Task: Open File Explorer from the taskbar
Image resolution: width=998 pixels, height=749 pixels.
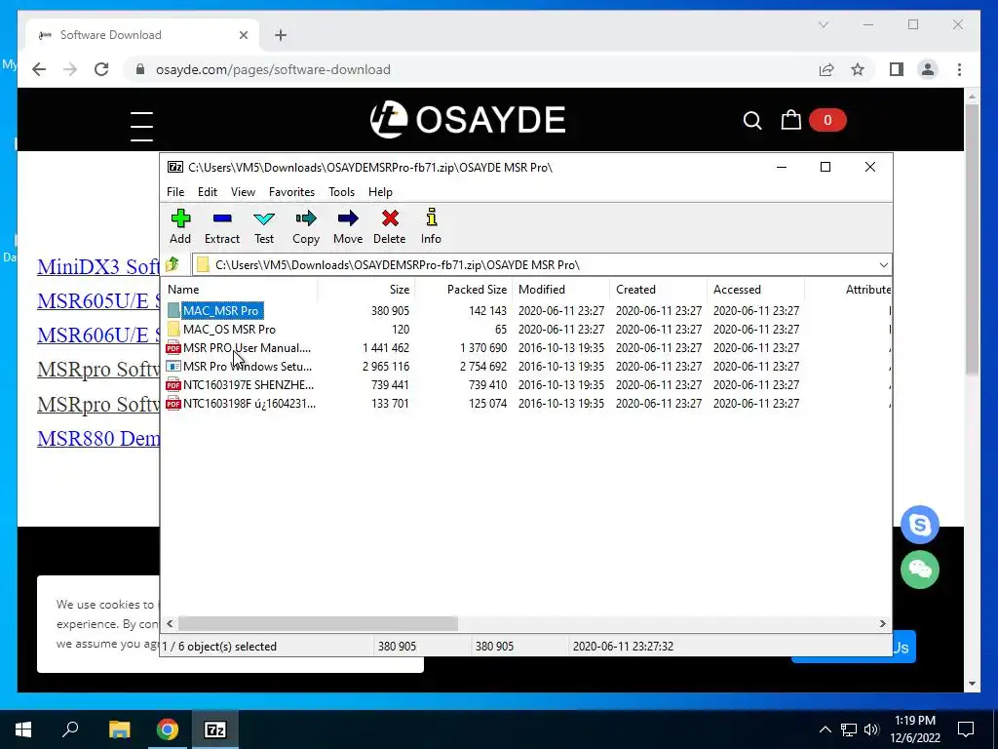Action: (119, 729)
